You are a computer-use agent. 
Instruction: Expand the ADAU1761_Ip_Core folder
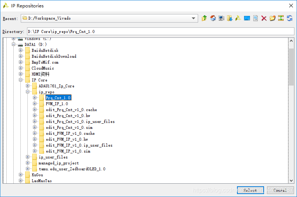(28, 86)
